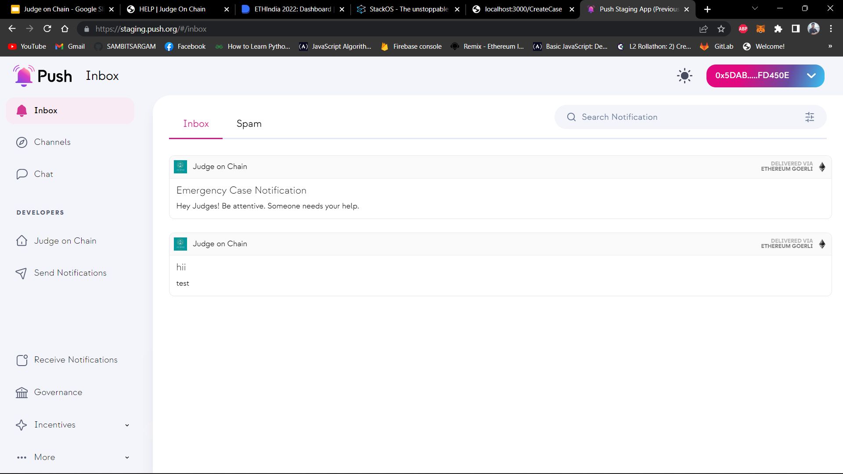Open MetaMask fox extension
The width and height of the screenshot is (843, 474).
pyautogui.click(x=760, y=29)
